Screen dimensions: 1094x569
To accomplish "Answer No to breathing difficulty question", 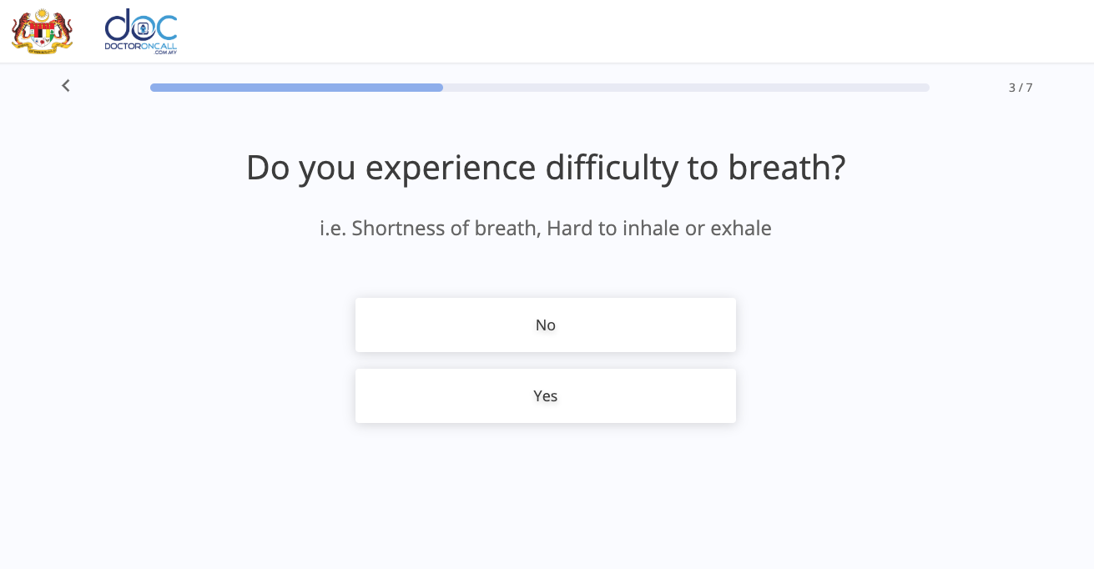I will (546, 325).
